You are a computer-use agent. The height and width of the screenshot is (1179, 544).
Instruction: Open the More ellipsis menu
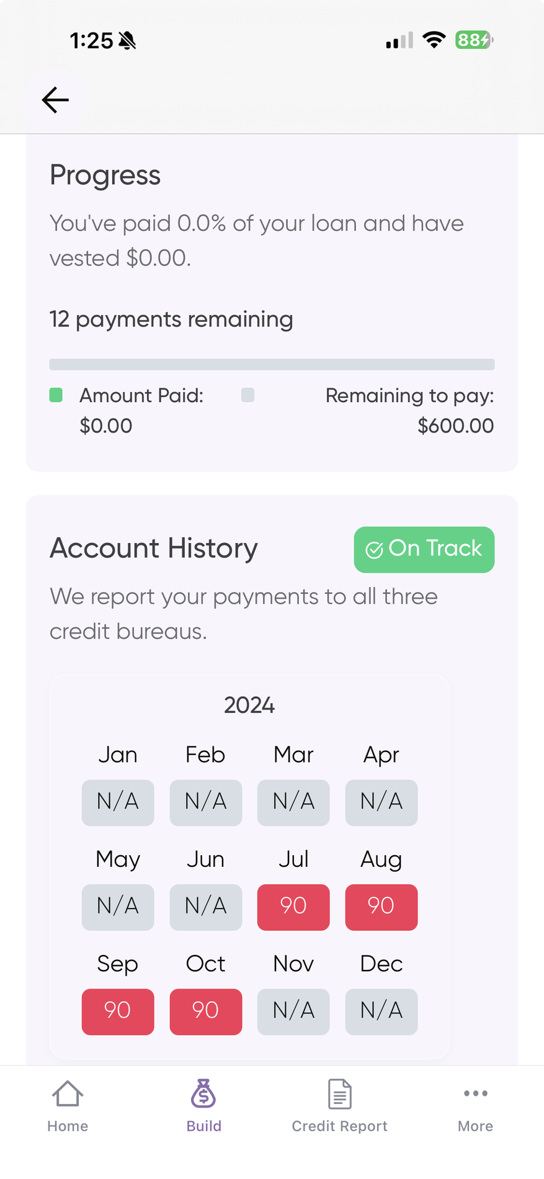pos(475,1093)
